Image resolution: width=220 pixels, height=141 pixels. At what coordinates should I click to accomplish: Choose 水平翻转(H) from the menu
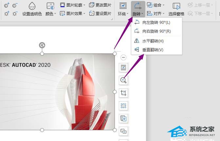[156, 41]
